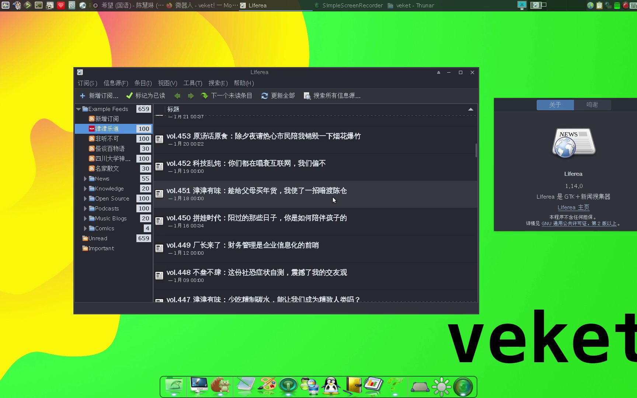Open the vol.451 津津有味 entry
The height and width of the screenshot is (398, 637).
coord(315,194)
